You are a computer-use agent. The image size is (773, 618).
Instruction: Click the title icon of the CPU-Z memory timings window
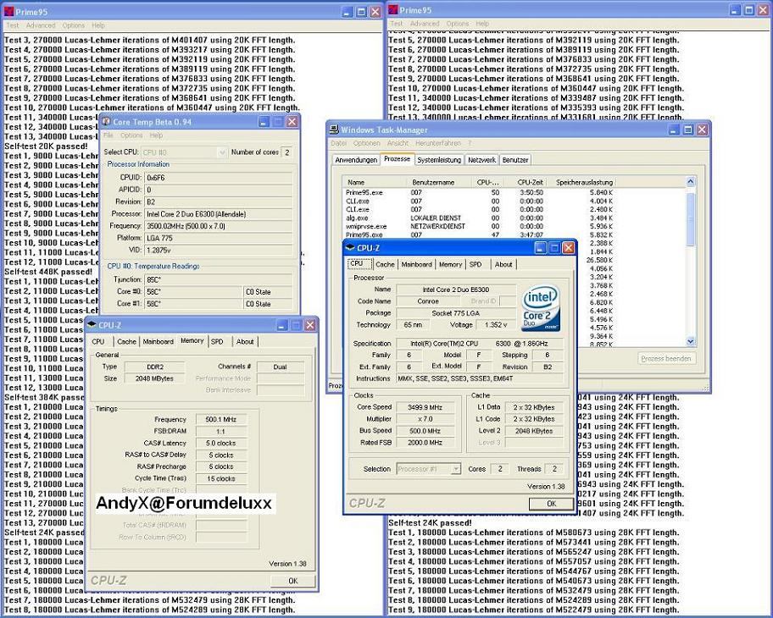tap(92, 325)
